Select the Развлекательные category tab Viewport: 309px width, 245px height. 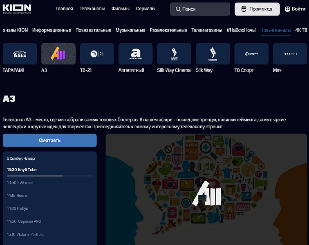tap(168, 30)
